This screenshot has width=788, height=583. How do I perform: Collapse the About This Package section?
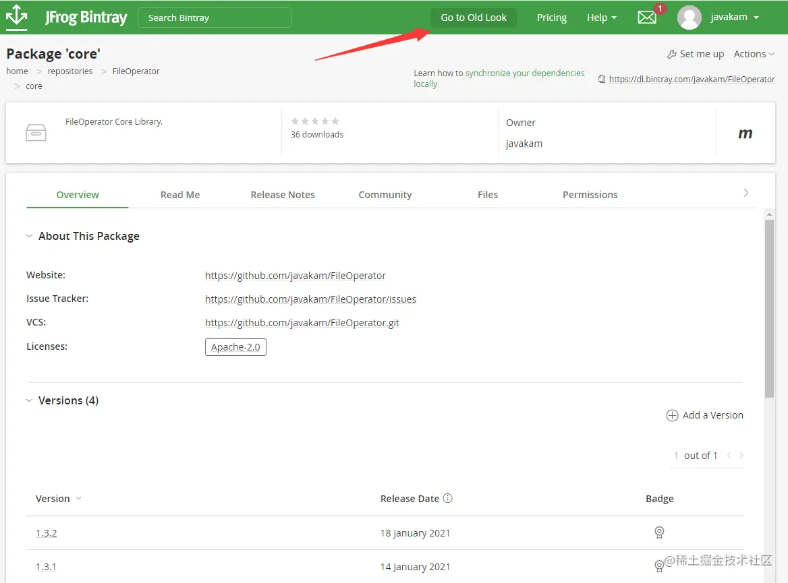coord(29,235)
